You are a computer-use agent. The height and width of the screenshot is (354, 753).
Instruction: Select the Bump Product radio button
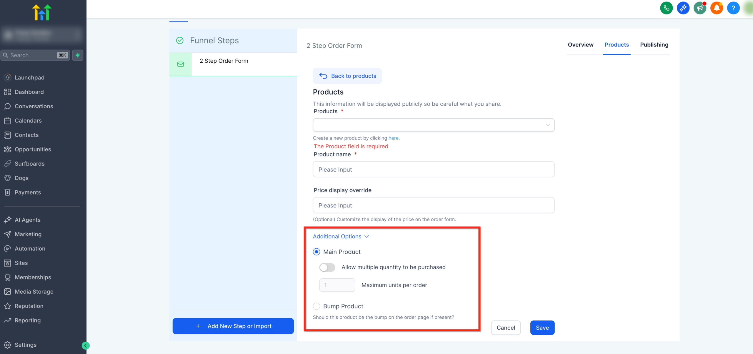pyautogui.click(x=316, y=306)
